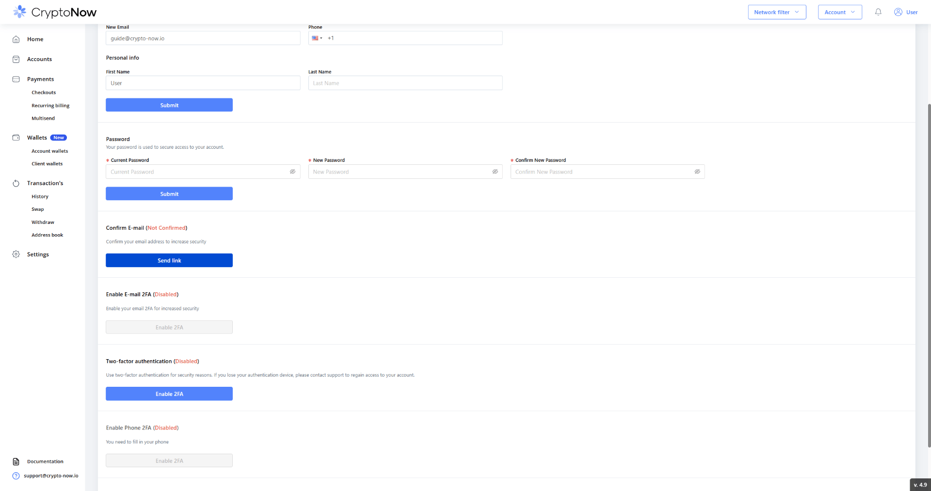The width and height of the screenshot is (931, 491).
Task: Open the Checkouts submenu item
Action: 44,93
